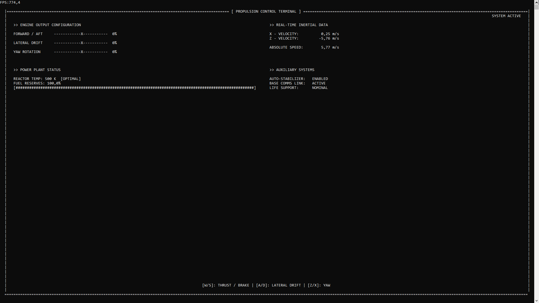Expand the Power Plant Status section header
Screen dimensions: 539x303
37,70
